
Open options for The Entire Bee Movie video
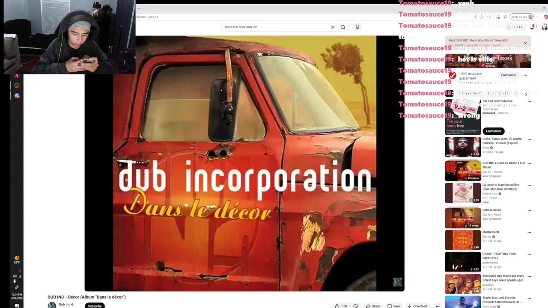[529, 276]
